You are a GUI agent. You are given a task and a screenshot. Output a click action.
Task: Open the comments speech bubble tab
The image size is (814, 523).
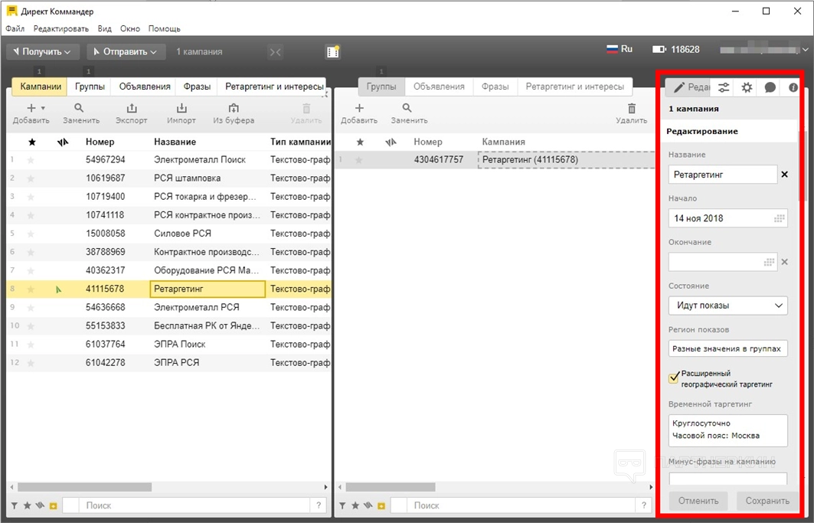pyautogui.click(x=770, y=87)
